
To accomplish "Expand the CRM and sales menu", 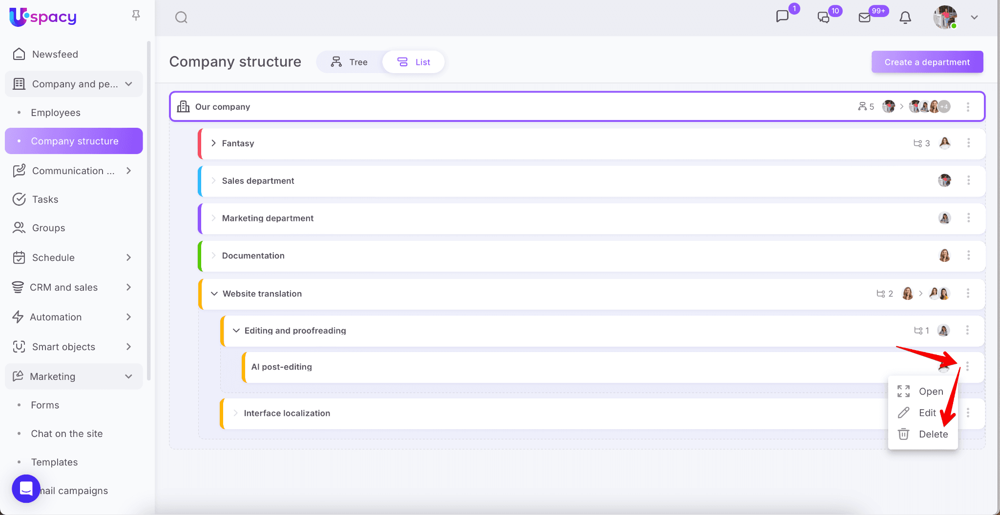I will [x=128, y=287].
